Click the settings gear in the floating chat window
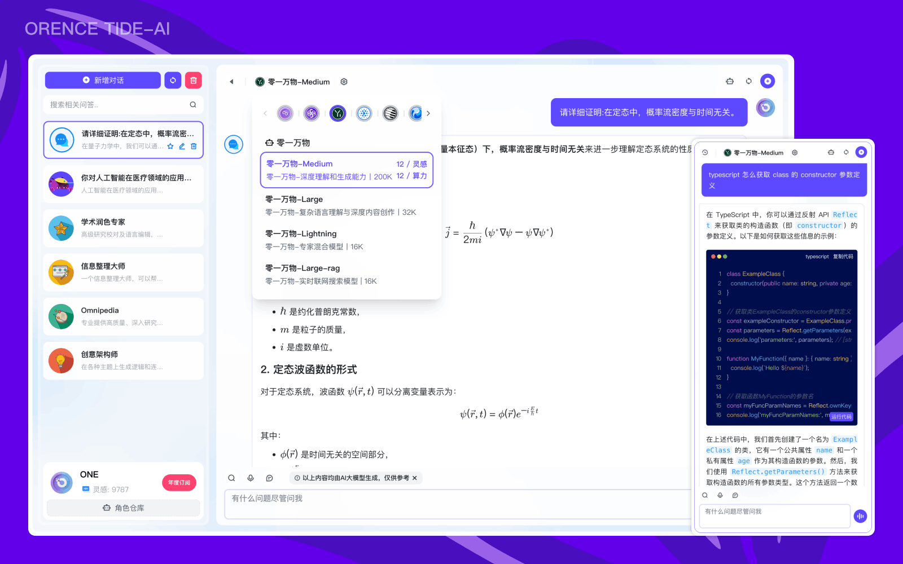 click(x=795, y=152)
